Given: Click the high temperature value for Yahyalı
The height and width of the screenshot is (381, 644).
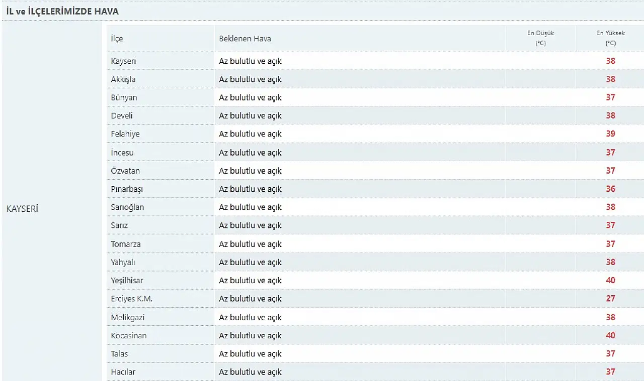Looking at the screenshot, I should pyautogui.click(x=610, y=262).
